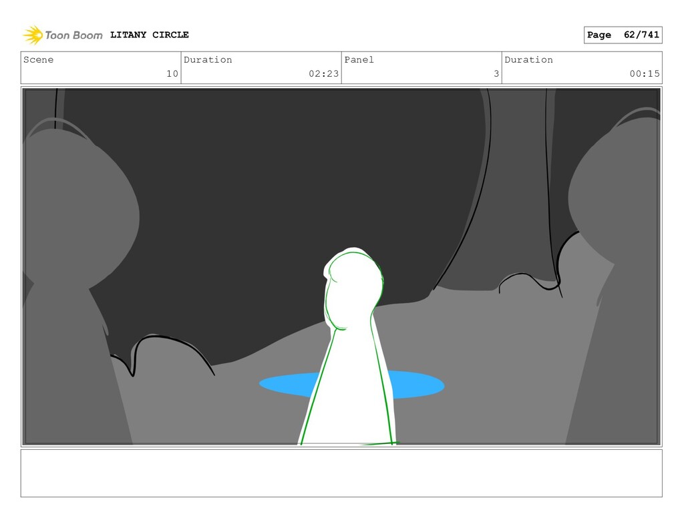The height and width of the screenshot is (528, 684).
Task: Click the scene duration value '02:23'
Action: tap(324, 73)
